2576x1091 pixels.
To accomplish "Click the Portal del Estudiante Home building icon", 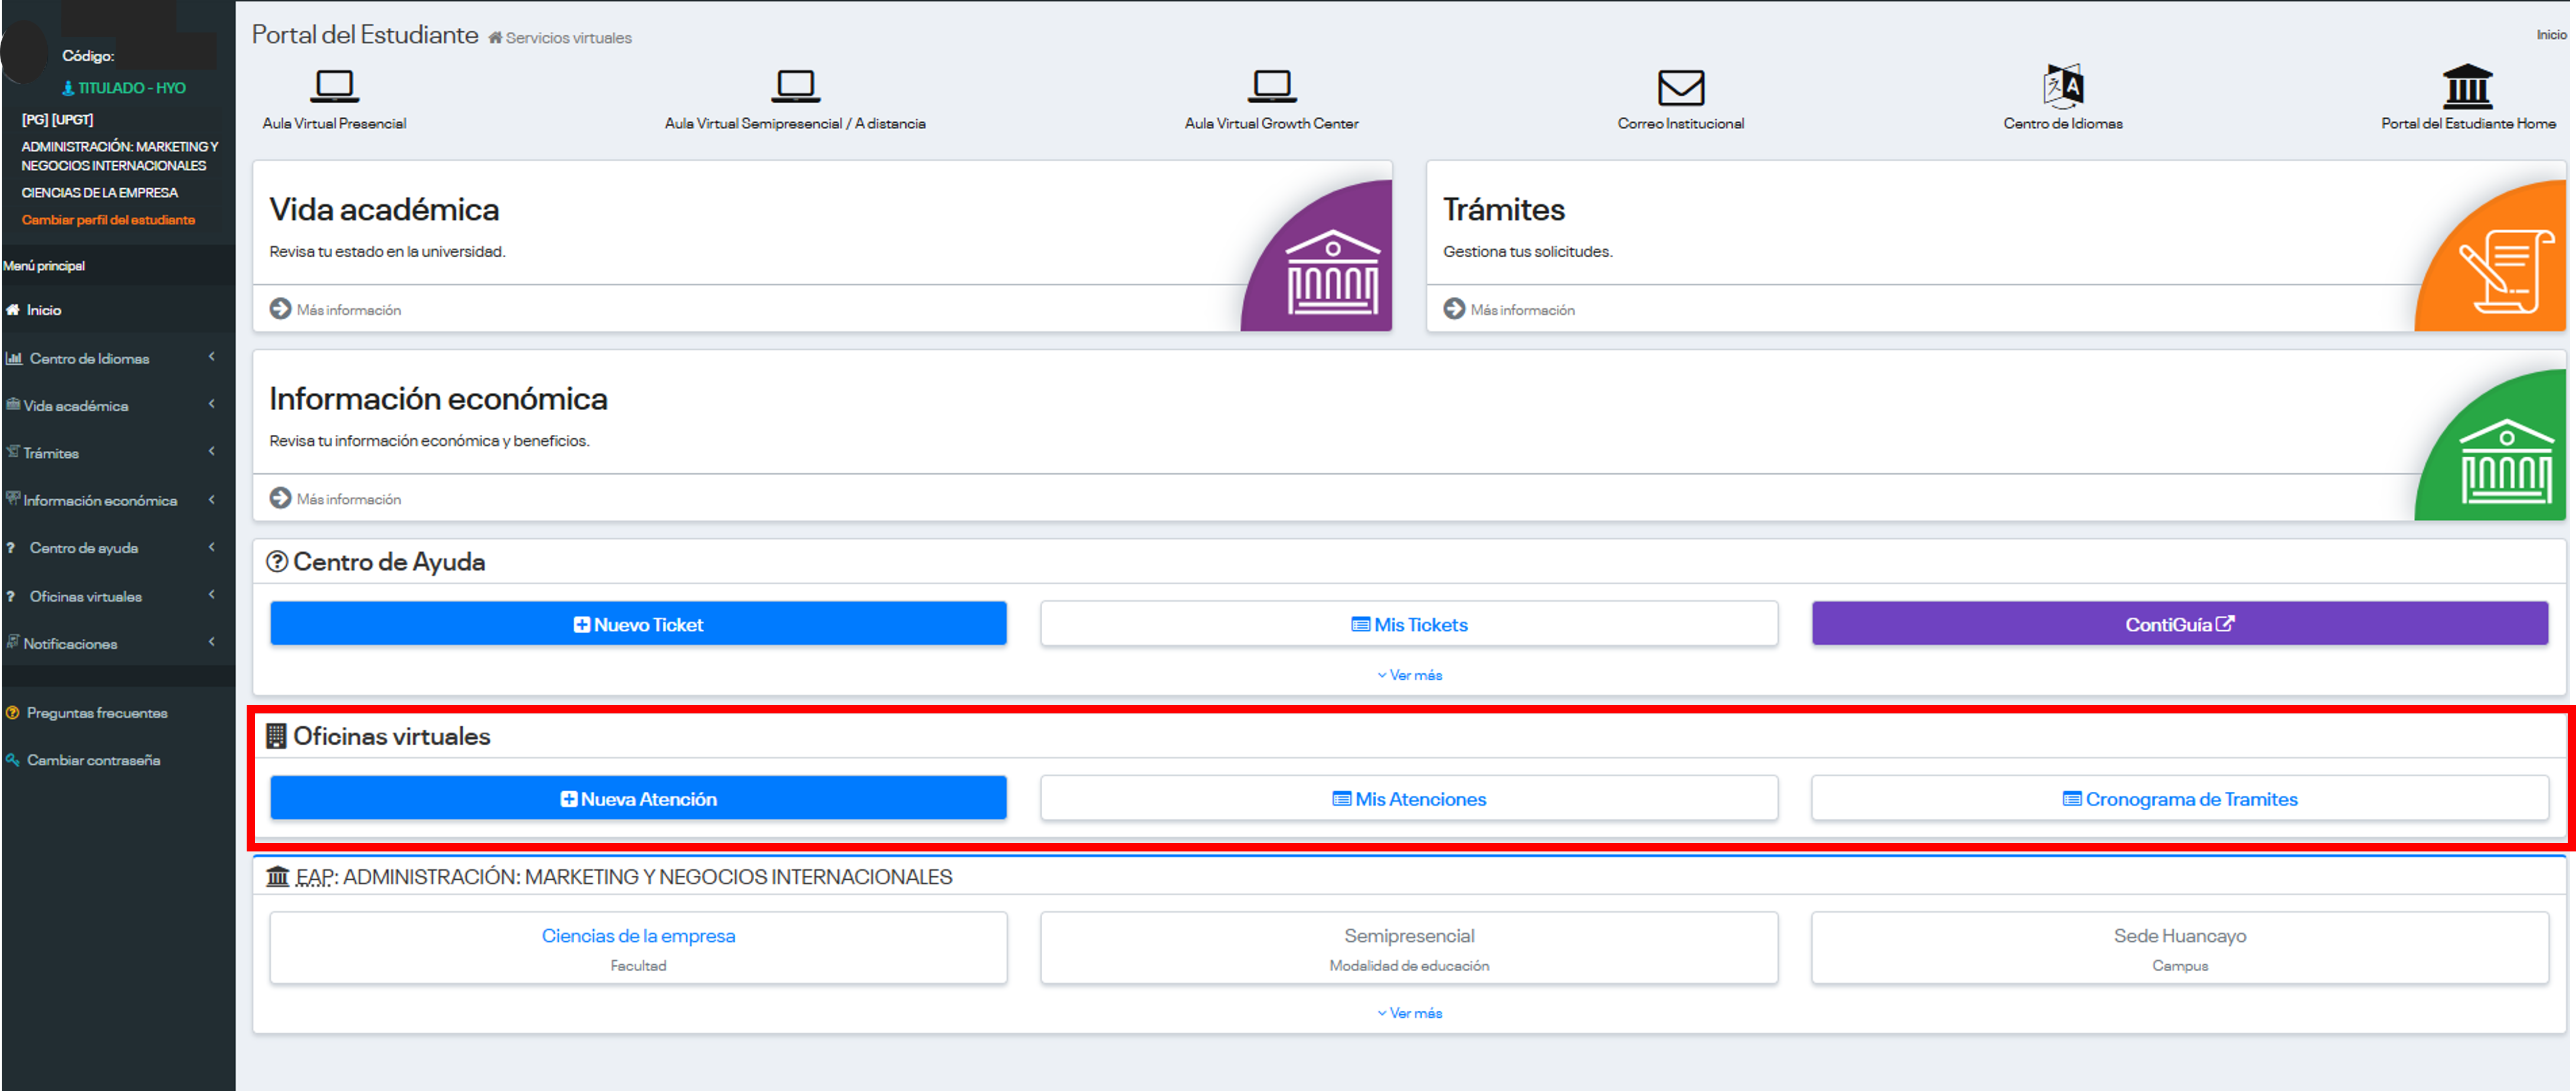I will tap(2467, 86).
